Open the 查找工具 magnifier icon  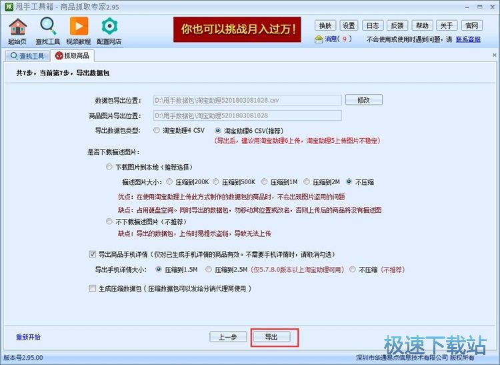pos(48,31)
